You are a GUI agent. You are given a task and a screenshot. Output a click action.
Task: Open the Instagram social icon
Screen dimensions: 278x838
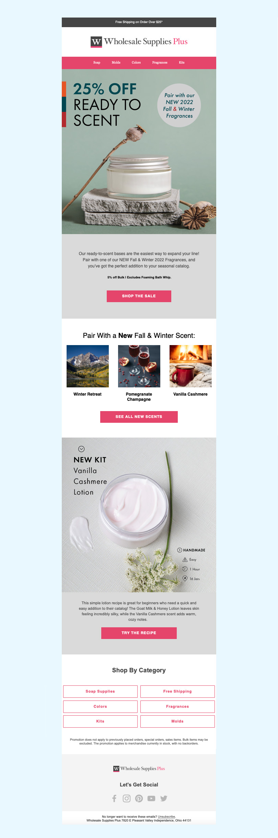(127, 798)
